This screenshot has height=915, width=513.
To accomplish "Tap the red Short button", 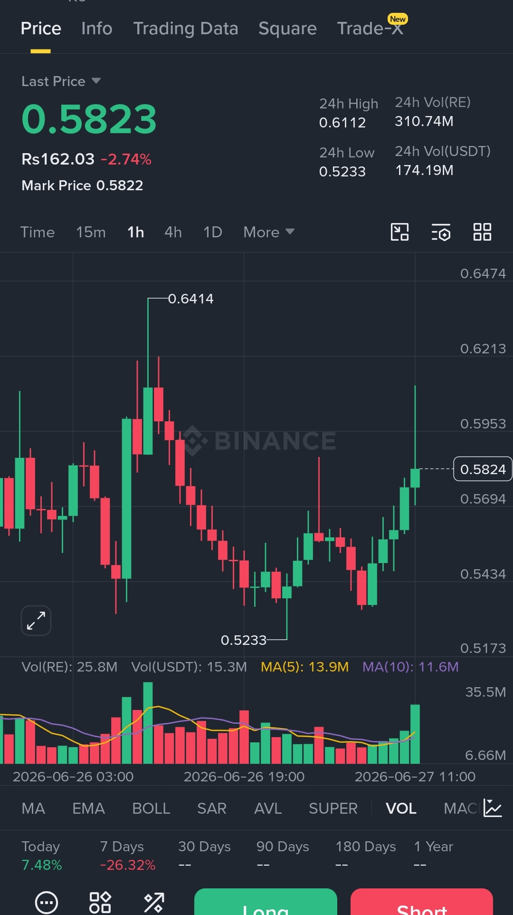I will (x=422, y=902).
